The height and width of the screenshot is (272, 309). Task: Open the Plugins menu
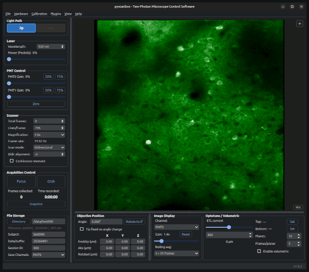[x=55, y=14]
